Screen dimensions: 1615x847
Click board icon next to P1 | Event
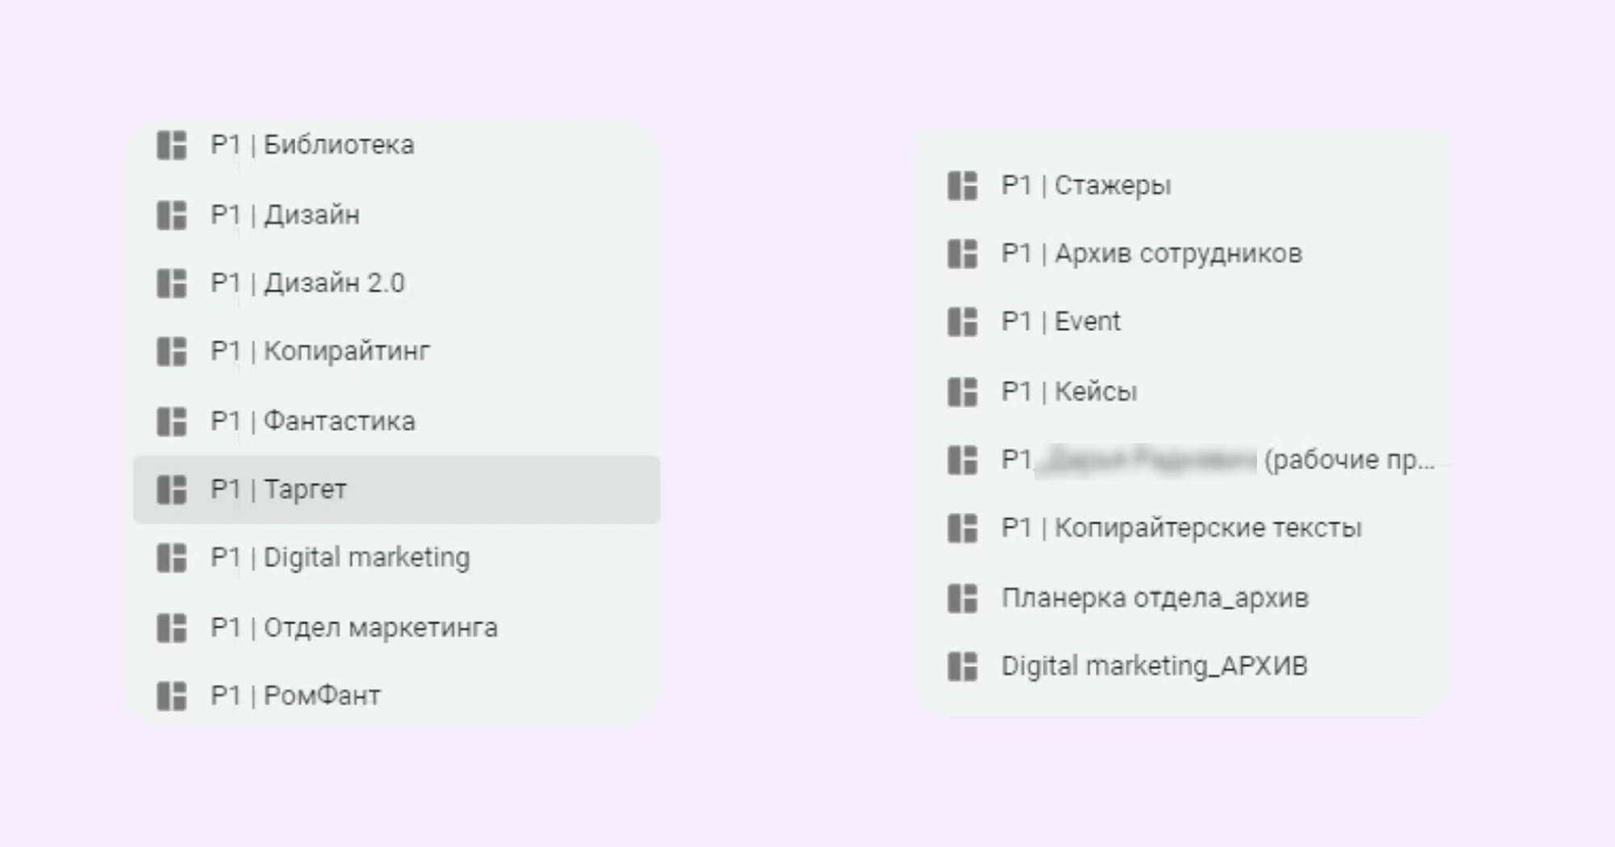[x=962, y=322]
